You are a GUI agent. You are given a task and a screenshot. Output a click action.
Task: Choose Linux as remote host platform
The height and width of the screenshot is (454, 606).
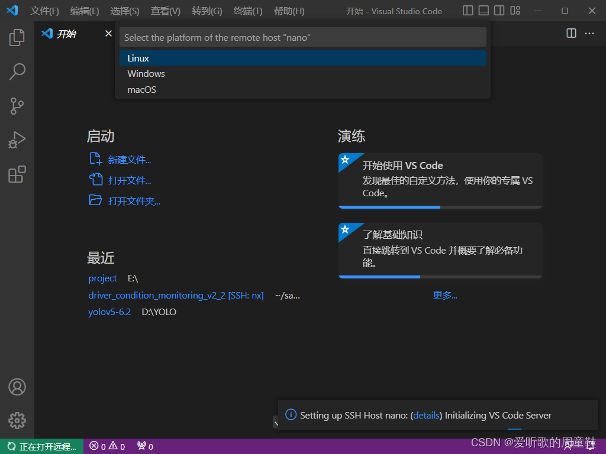tap(302, 58)
